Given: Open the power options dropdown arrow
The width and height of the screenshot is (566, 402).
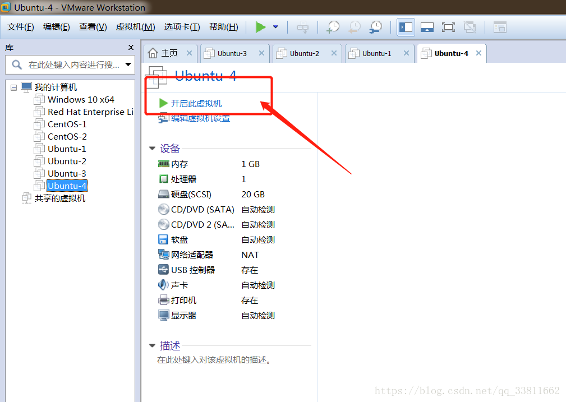Looking at the screenshot, I should (x=276, y=27).
